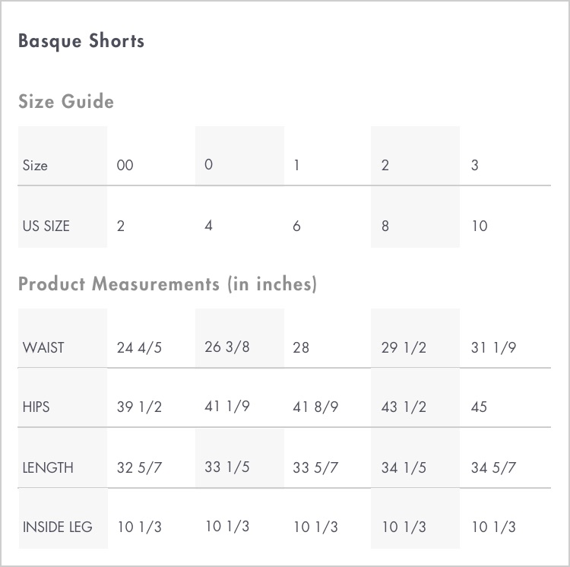The height and width of the screenshot is (567, 570).
Task: Click the Basque Shorts heading
Action: (x=81, y=41)
